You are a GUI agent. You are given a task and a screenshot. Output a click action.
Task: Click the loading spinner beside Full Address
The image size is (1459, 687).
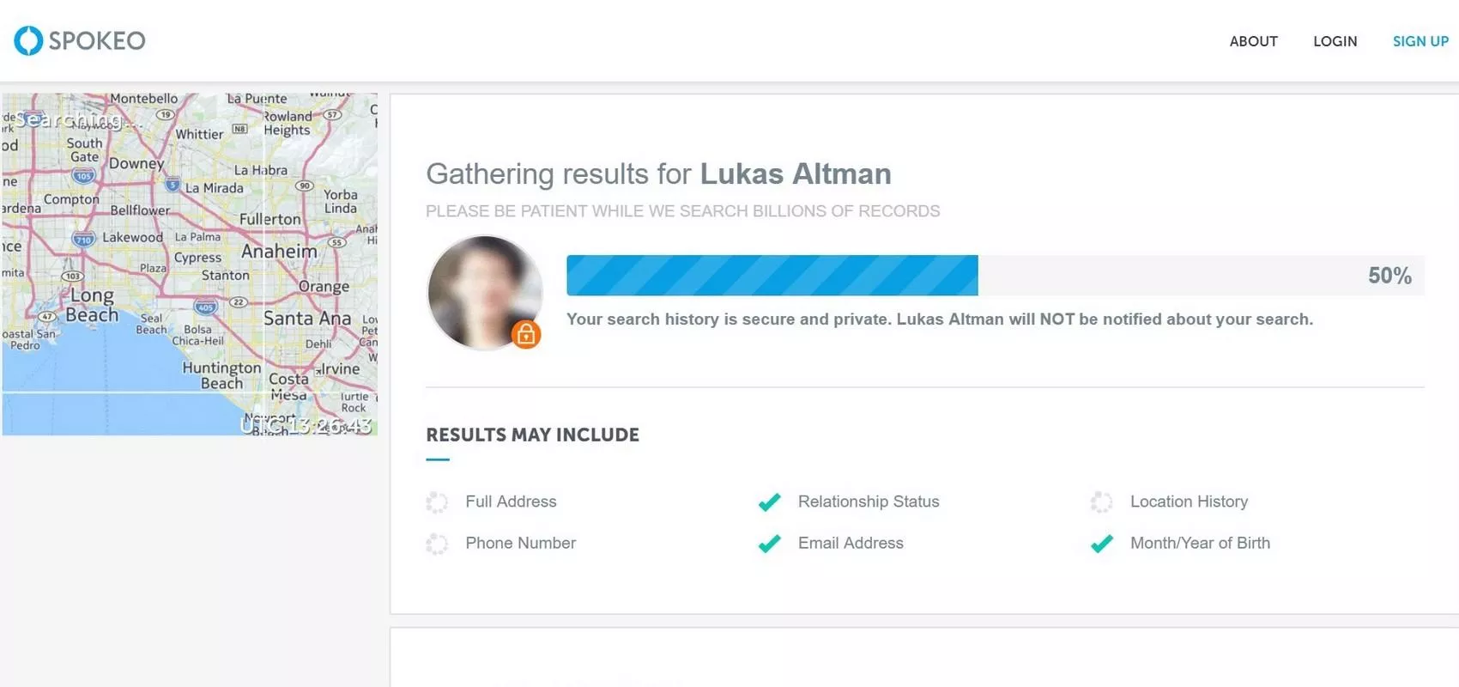click(437, 502)
